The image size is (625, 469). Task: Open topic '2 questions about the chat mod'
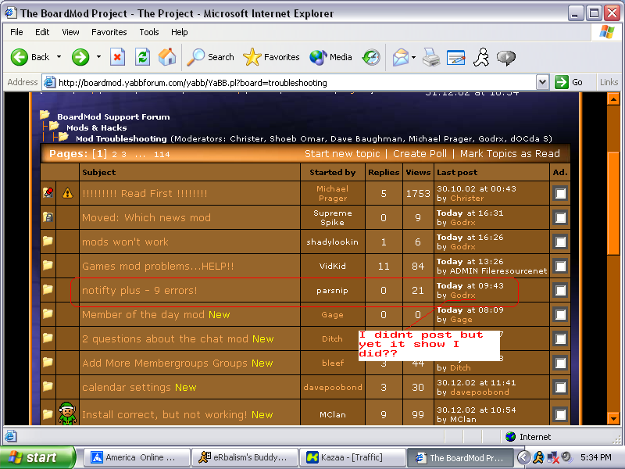[165, 338]
